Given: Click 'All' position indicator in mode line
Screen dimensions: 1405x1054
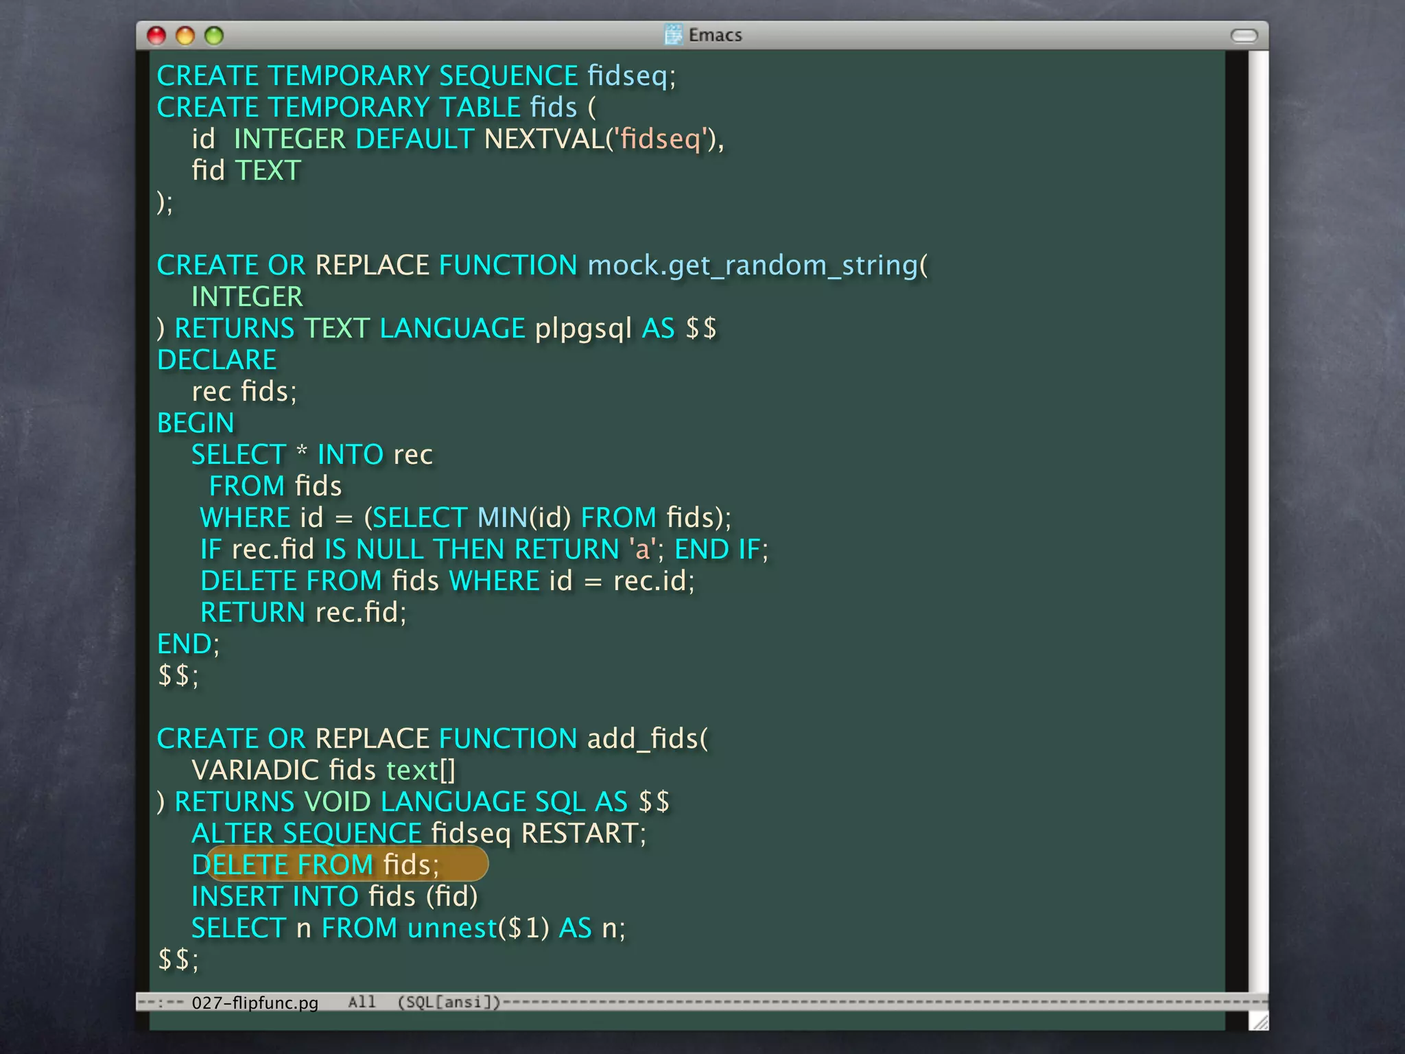Looking at the screenshot, I should [362, 1002].
